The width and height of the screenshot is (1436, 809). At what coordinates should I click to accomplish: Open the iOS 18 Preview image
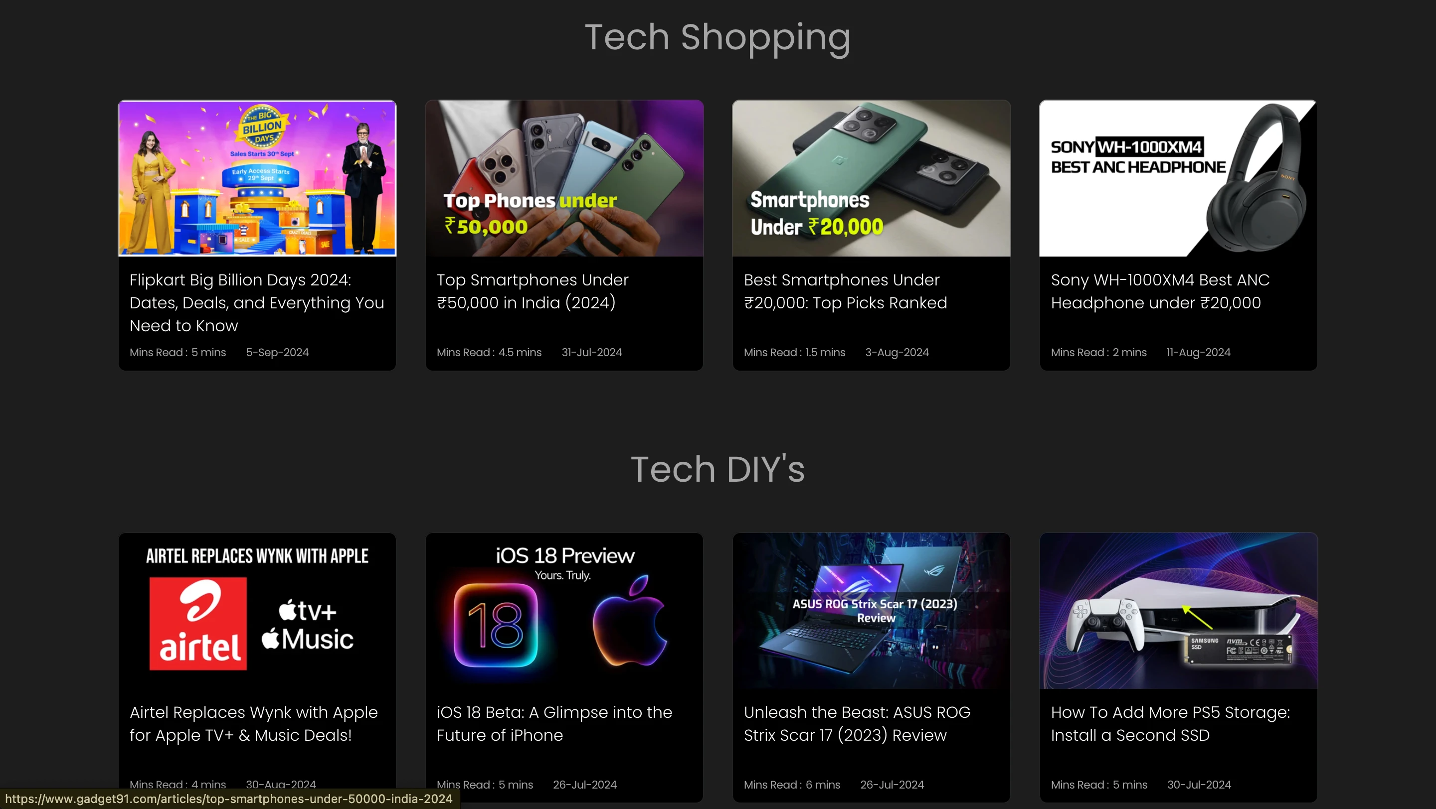(x=564, y=611)
